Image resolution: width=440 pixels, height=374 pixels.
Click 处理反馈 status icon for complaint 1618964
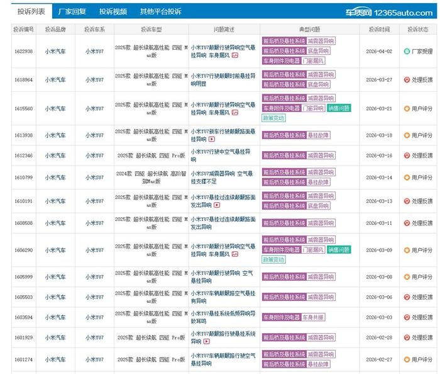point(407,80)
